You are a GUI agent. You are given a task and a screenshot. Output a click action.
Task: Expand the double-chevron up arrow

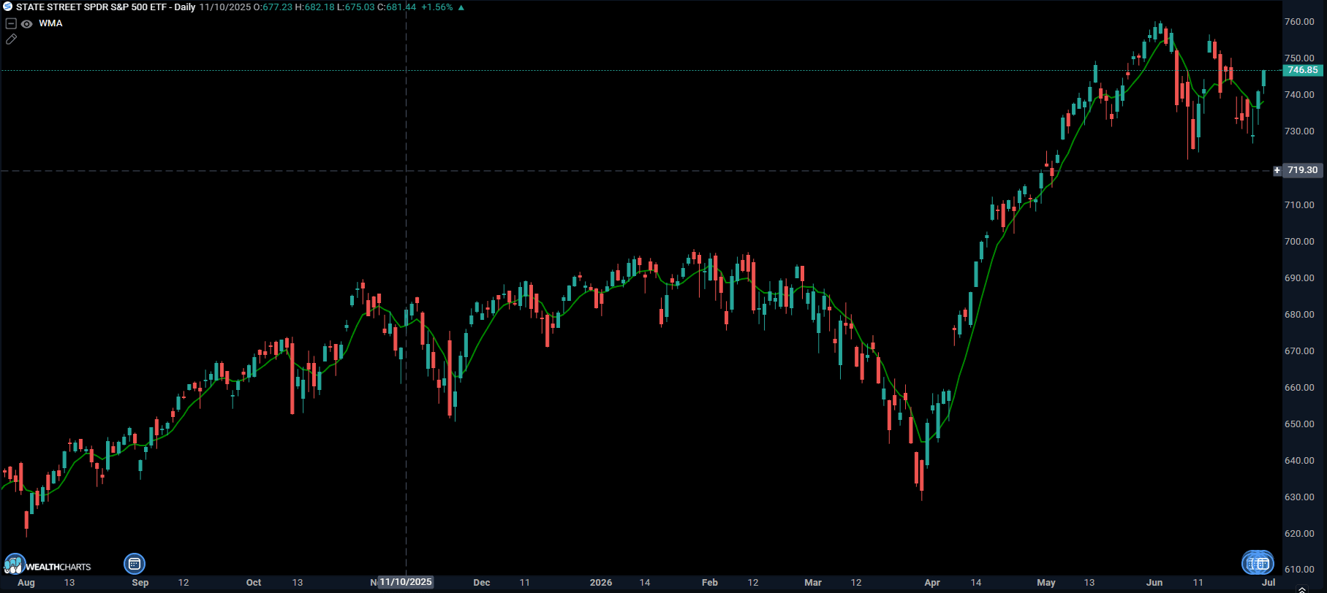(x=1301, y=589)
